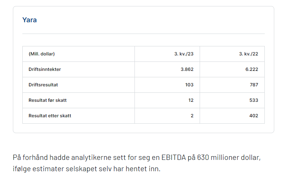Select the Driftsinntekter row label
This screenshot has height=178, width=286.
coord(45,69)
